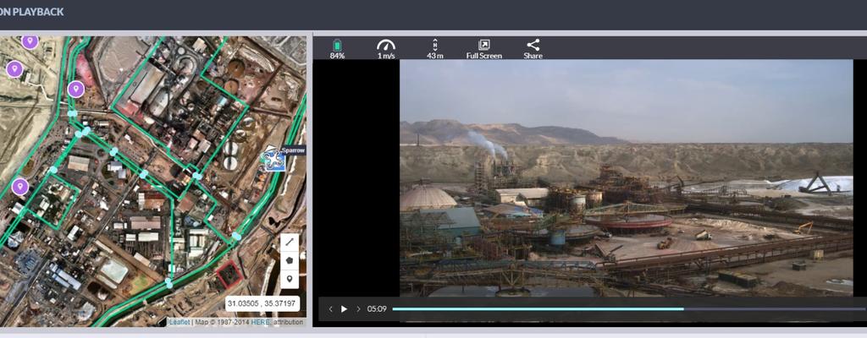The width and height of the screenshot is (867, 338).
Task: Step to the next video frame
Action: click(x=358, y=309)
